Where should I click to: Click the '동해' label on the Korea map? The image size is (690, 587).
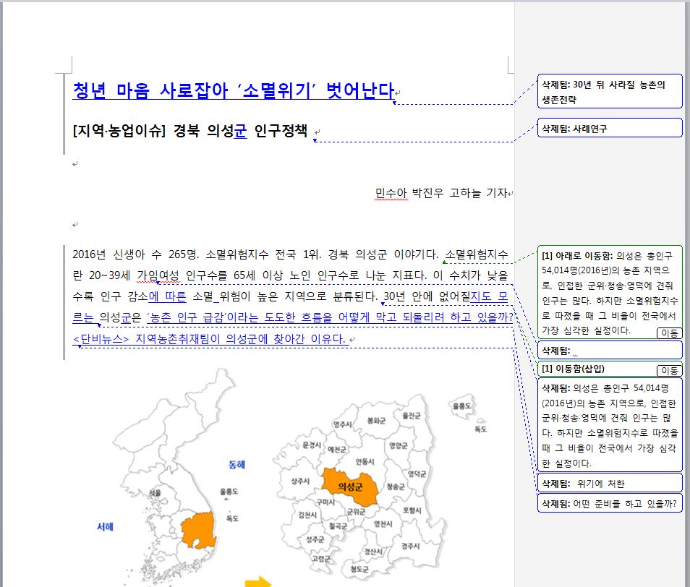[x=237, y=463]
